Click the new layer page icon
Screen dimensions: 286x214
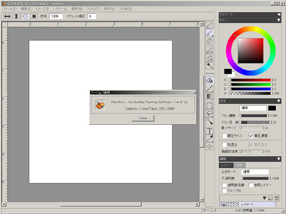pos(271,198)
